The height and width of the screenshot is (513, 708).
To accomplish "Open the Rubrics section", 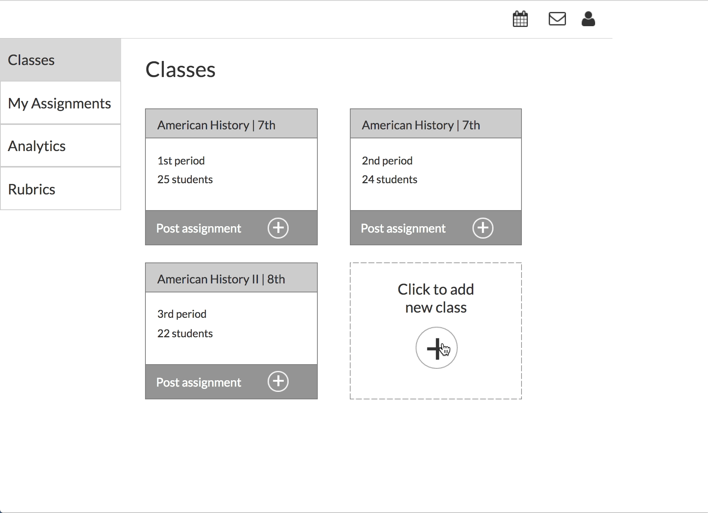I will click(x=31, y=189).
